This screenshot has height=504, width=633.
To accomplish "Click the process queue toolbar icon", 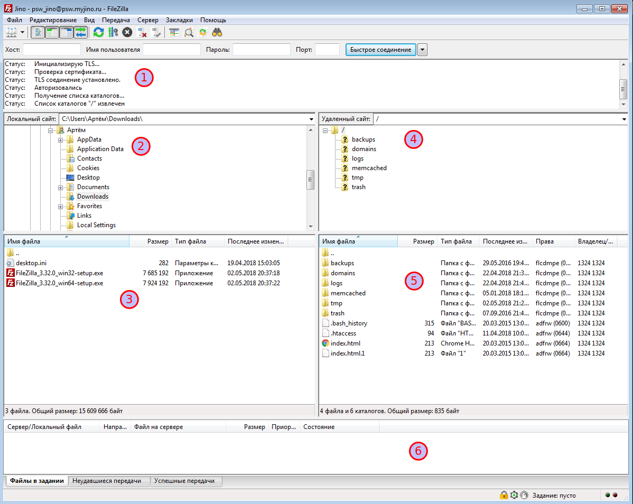I will [113, 32].
